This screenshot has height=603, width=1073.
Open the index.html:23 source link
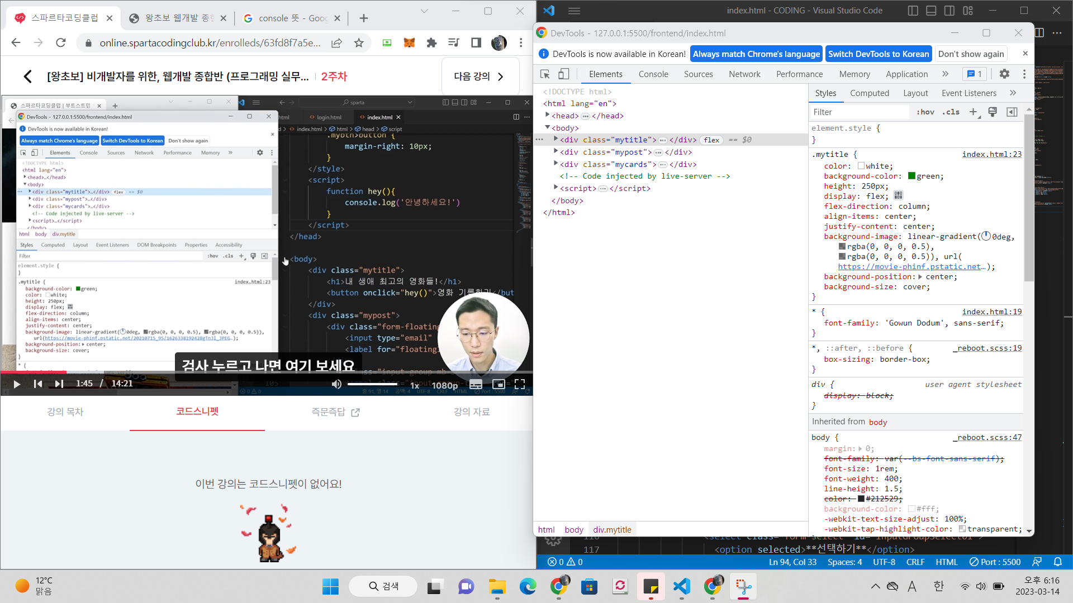point(991,155)
